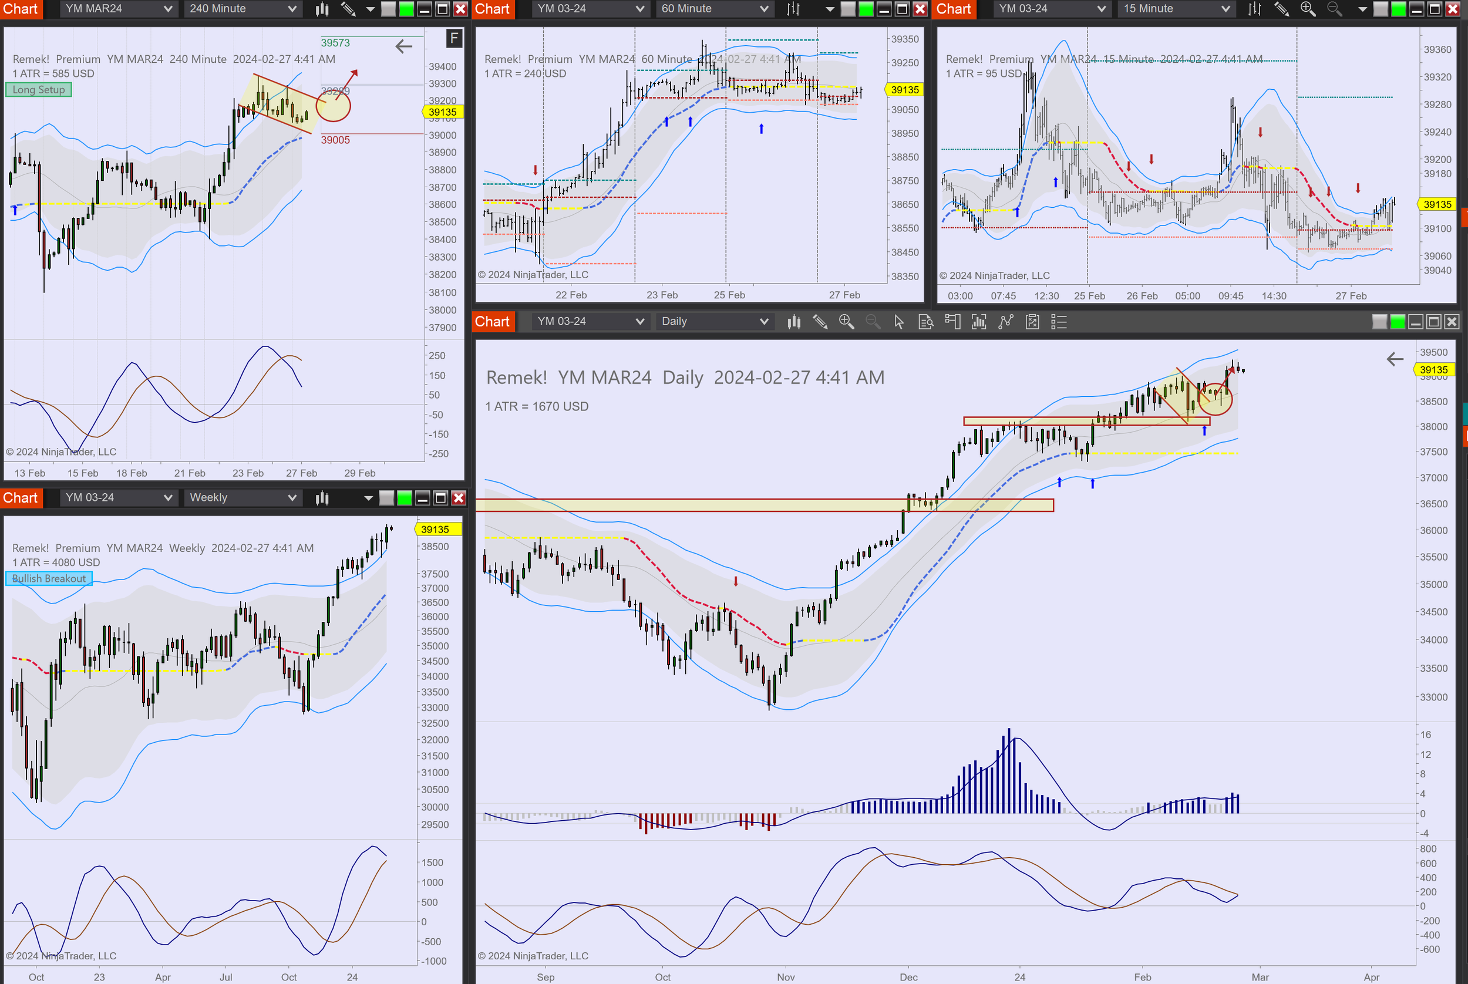1468x984 pixels.
Task: Expand toolbar overflow arrow on 60 Minute chart
Action: tap(830, 9)
